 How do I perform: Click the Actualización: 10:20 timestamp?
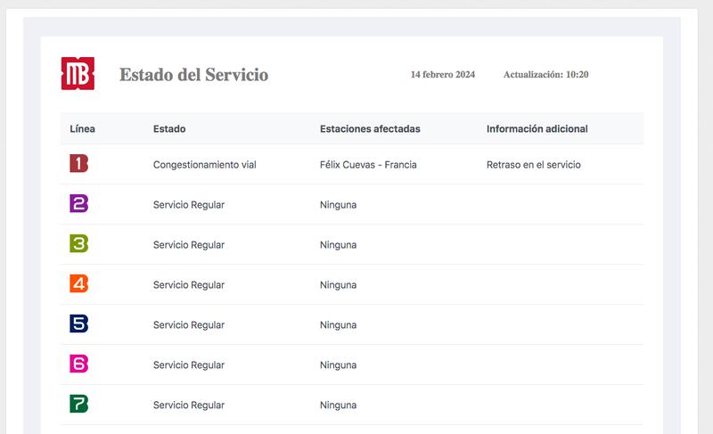(x=545, y=75)
